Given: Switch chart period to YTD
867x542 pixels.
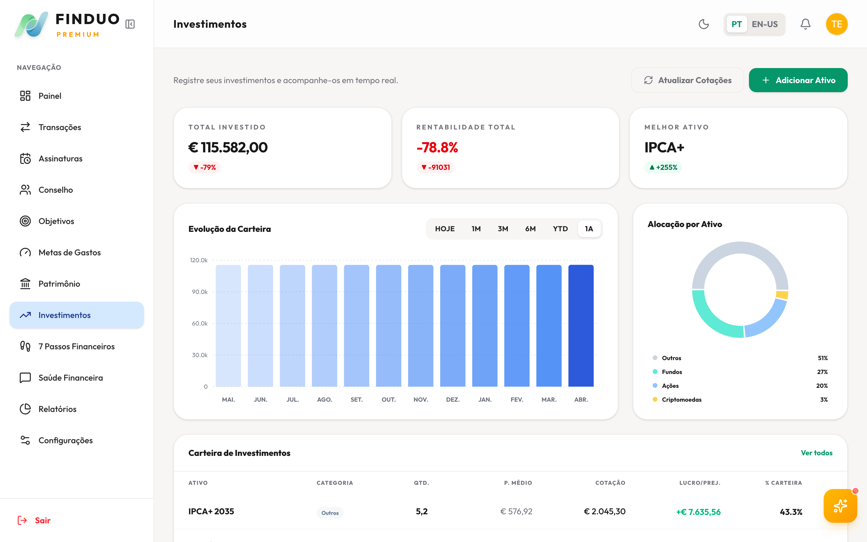Looking at the screenshot, I should [560, 229].
